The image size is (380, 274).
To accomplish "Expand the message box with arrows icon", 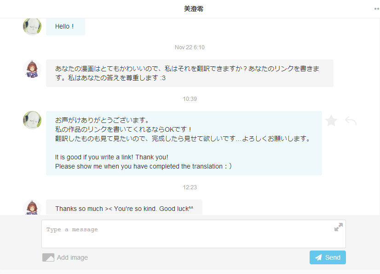I will click(x=338, y=227).
